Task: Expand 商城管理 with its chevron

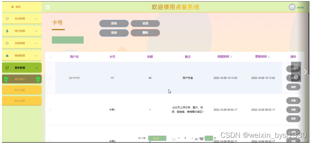Action: tap(36, 56)
